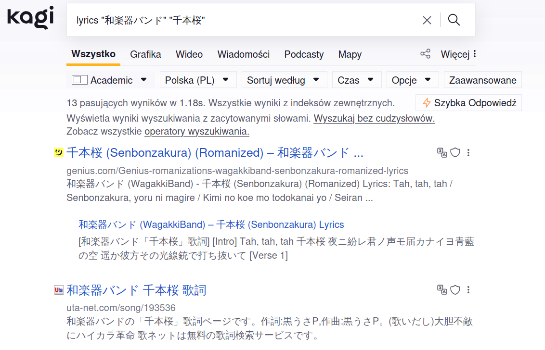
Task: Switch to the Wideo tab
Action: click(189, 54)
